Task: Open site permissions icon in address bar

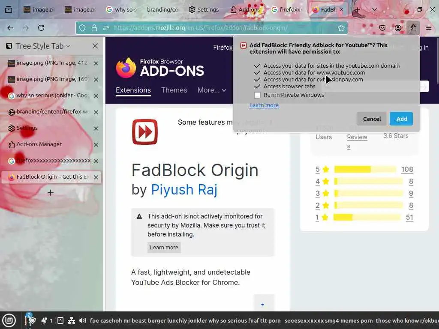Action: 106,28
